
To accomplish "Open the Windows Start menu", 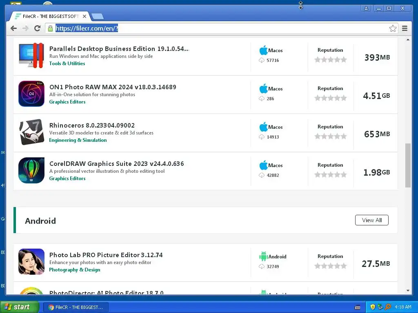I will point(20,307).
